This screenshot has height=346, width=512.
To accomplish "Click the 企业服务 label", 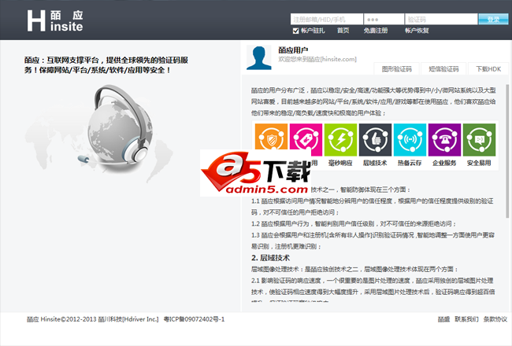I will 444,163.
